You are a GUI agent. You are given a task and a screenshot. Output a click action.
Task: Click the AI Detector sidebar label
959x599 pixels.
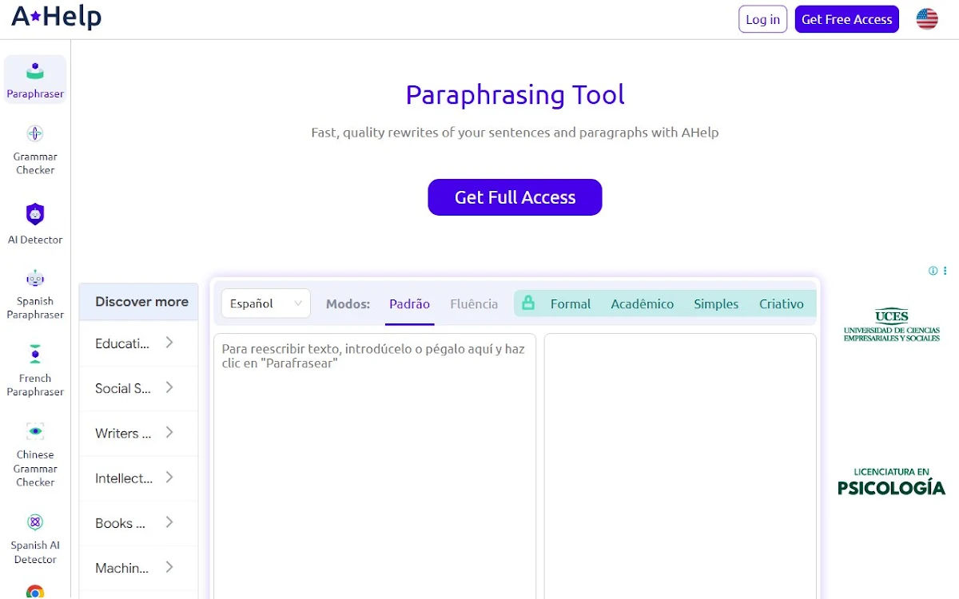click(x=35, y=240)
